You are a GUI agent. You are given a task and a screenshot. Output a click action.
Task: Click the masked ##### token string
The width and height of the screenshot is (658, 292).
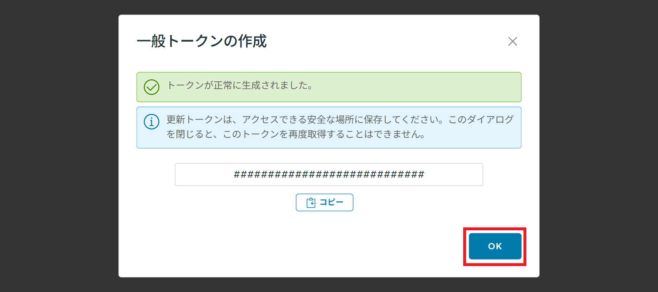pos(329,174)
